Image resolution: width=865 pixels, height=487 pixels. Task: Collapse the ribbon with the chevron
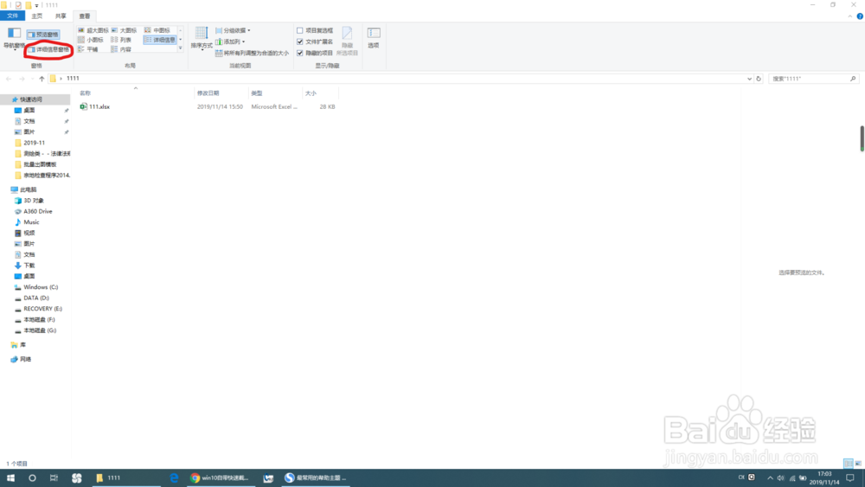point(849,16)
